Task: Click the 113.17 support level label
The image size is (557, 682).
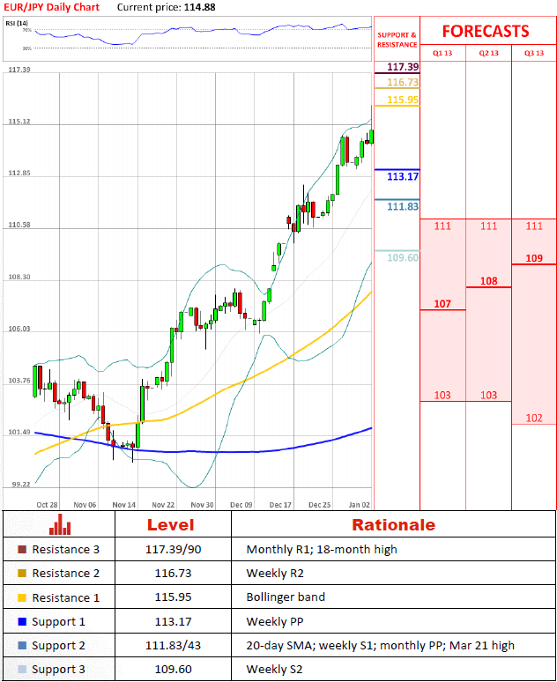Action: tap(403, 176)
